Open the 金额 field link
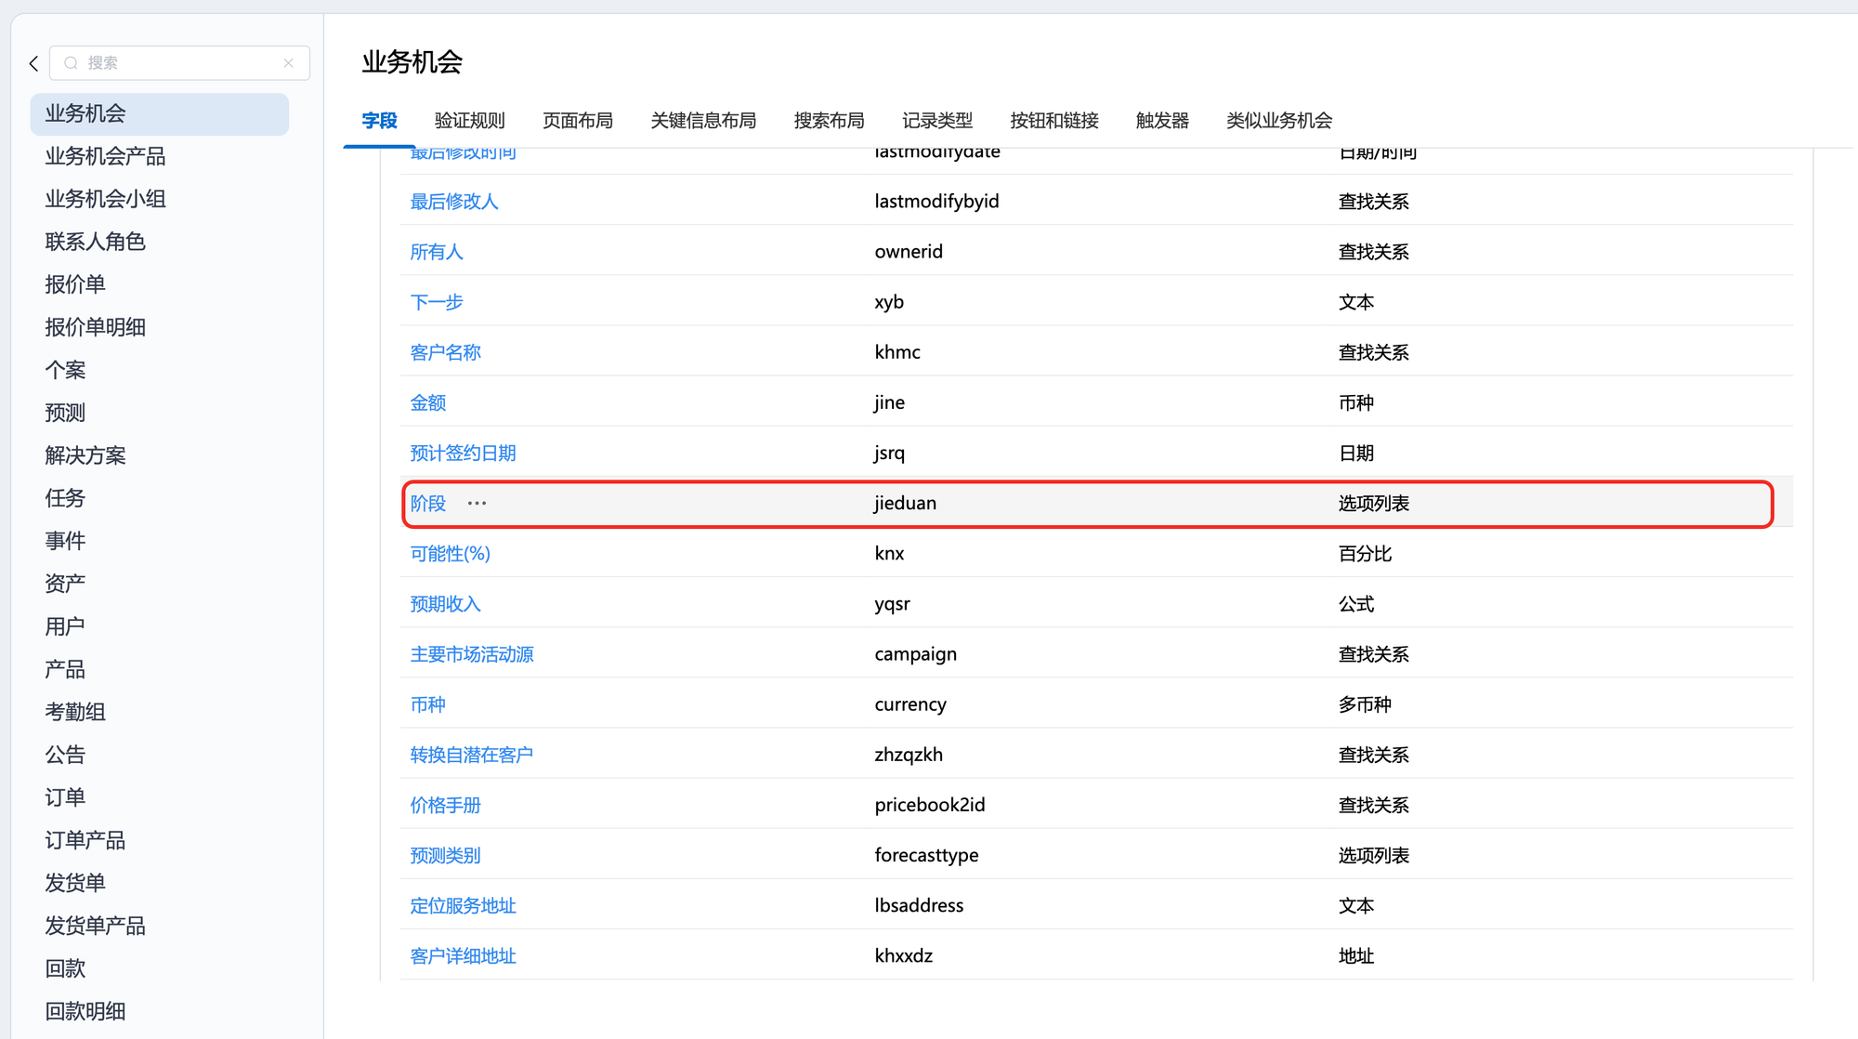This screenshot has width=1858, height=1039. tap(428, 402)
